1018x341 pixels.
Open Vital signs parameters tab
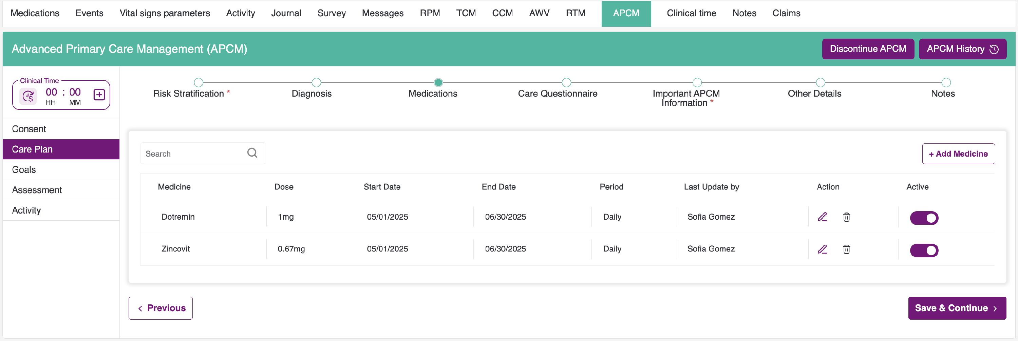click(x=165, y=14)
